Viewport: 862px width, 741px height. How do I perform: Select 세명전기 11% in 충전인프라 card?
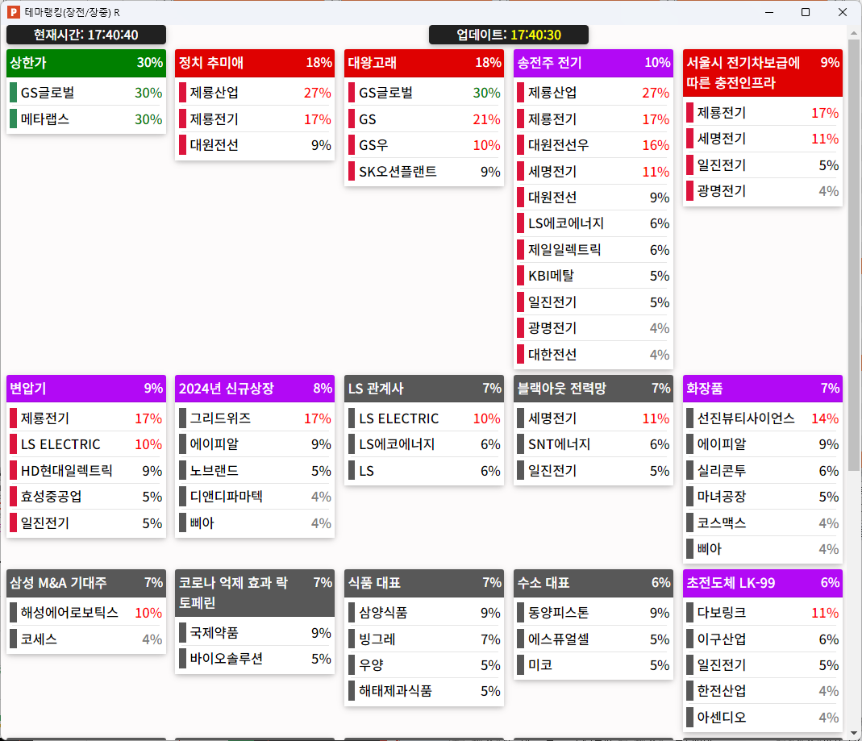pyautogui.click(x=763, y=139)
